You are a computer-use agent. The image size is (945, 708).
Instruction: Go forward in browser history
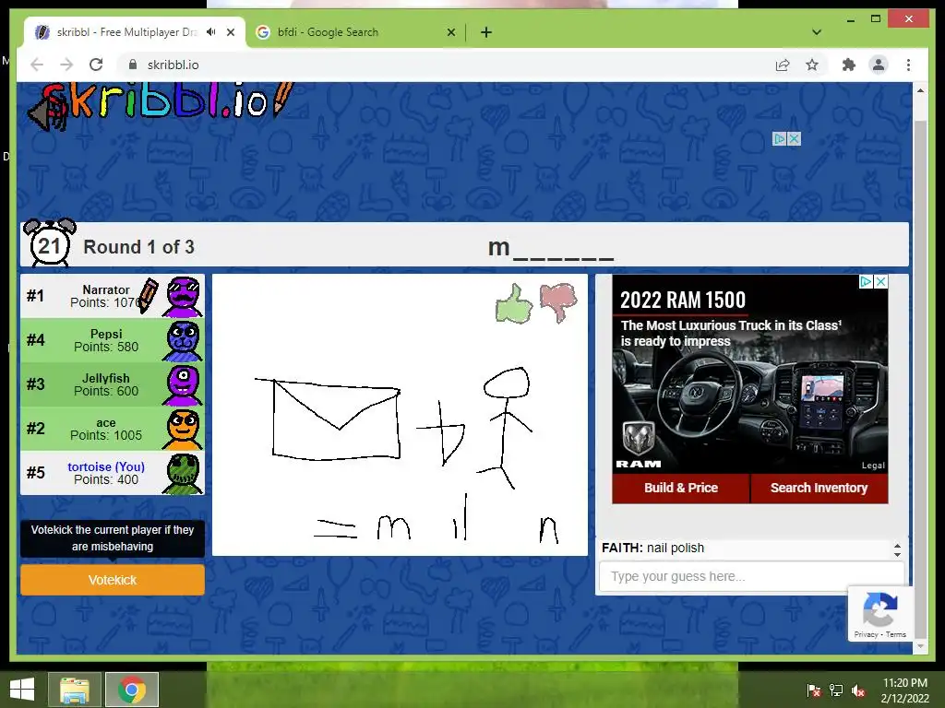66,65
